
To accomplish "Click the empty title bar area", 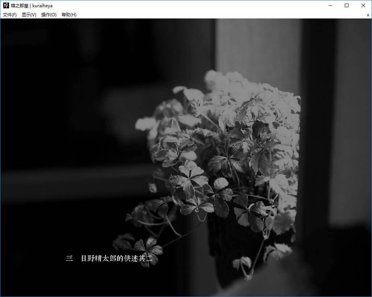I will [x=181, y=5].
